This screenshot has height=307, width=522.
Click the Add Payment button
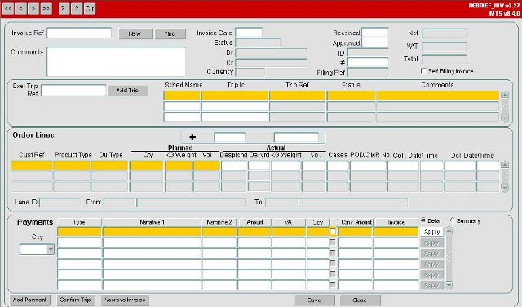point(30,300)
